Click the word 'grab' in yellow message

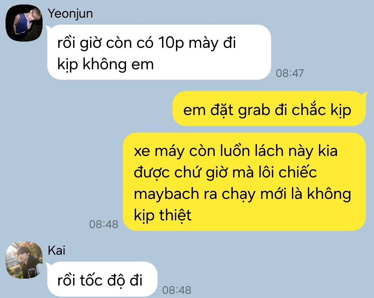254,111
